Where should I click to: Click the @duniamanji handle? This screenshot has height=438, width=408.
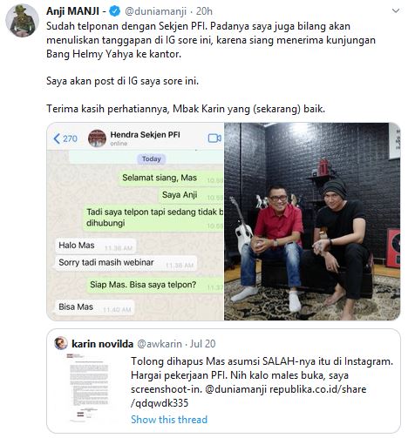[x=155, y=11]
